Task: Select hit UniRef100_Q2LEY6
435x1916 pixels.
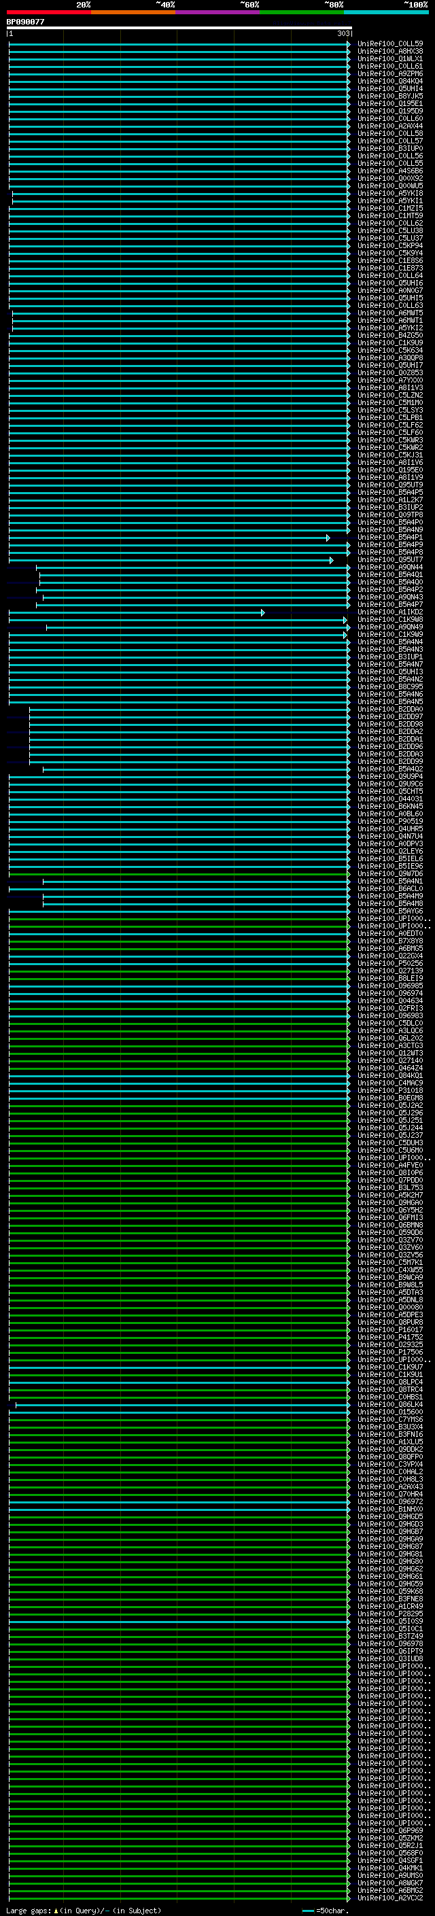Action: pos(389,852)
